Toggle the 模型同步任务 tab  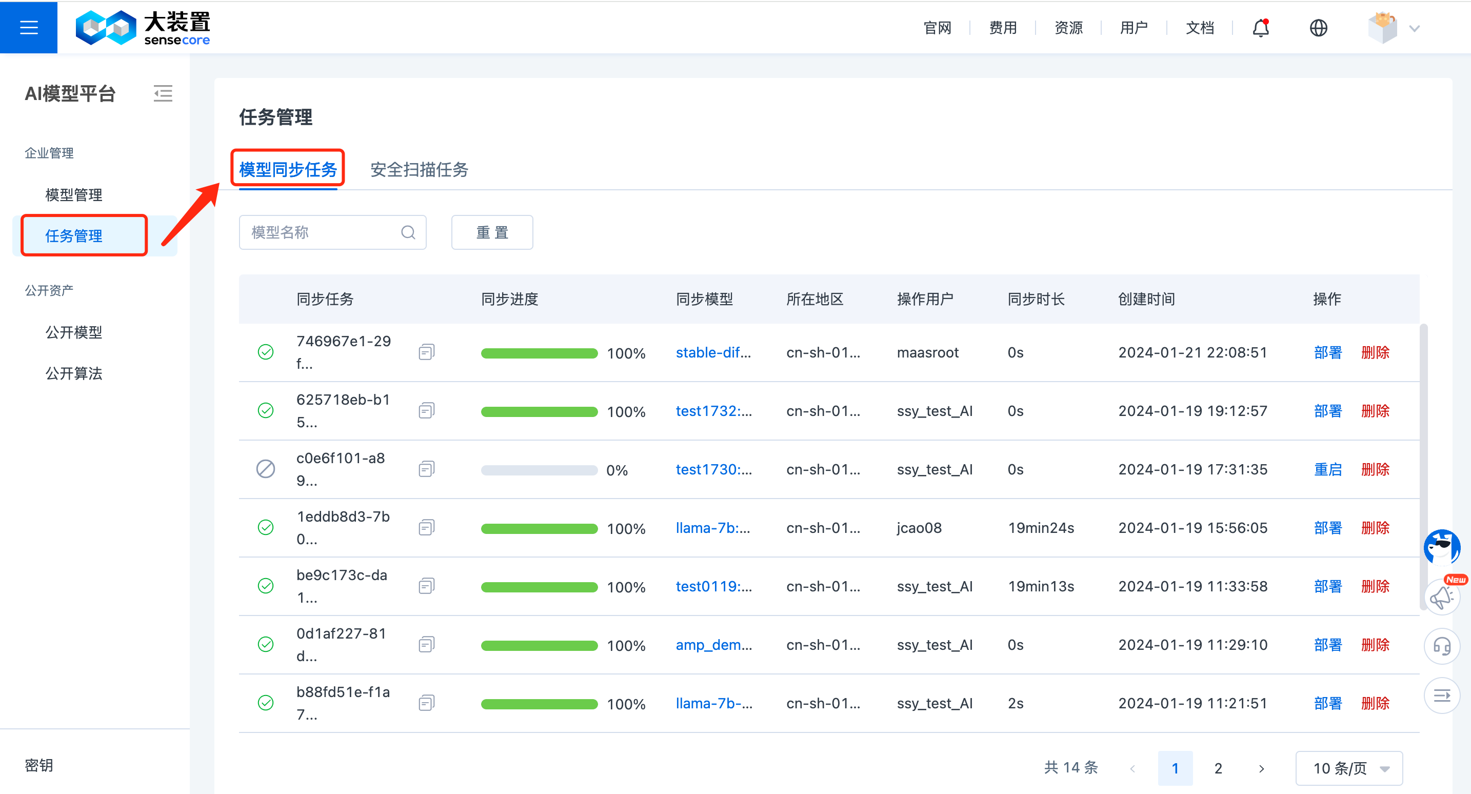288,169
